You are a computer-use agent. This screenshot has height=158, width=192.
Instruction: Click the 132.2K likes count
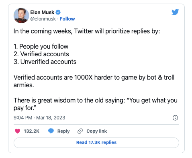32,131
